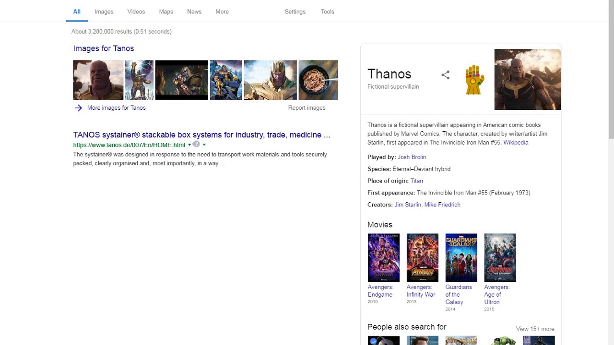This screenshot has width=614, height=345.
Task: Click the question mark icon under the TANOS result
Action: [196, 144]
